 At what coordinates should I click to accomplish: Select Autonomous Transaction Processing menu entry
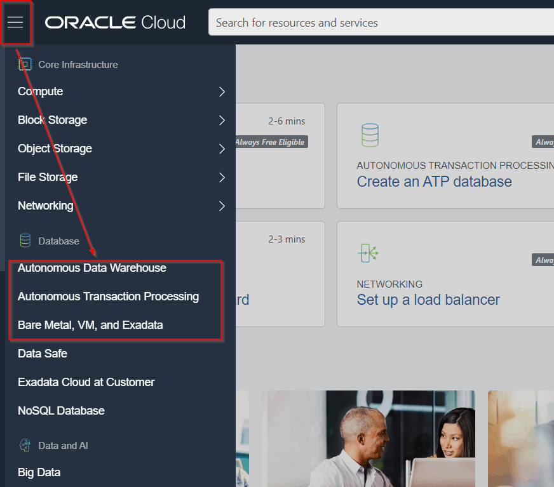click(108, 297)
